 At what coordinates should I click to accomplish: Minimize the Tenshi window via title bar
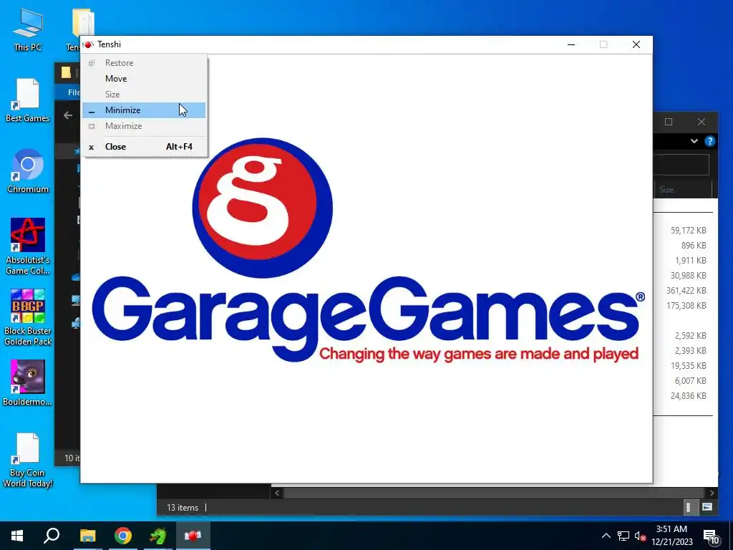(x=571, y=44)
